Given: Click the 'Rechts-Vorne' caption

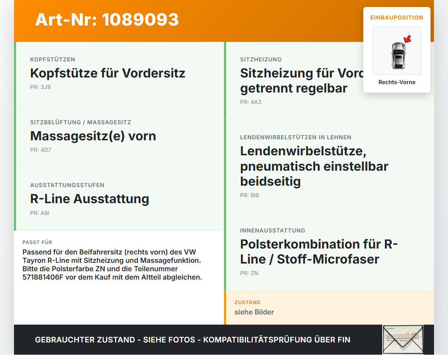Looking at the screenshot, I should pos(397,82).
